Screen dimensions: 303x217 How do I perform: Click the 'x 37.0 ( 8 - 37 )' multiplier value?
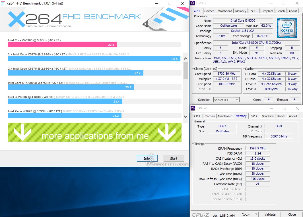(x=226, y=79)
